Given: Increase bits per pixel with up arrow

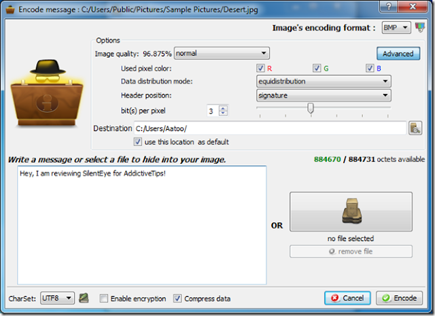Looking at the screenshot, I should (223, 108).
